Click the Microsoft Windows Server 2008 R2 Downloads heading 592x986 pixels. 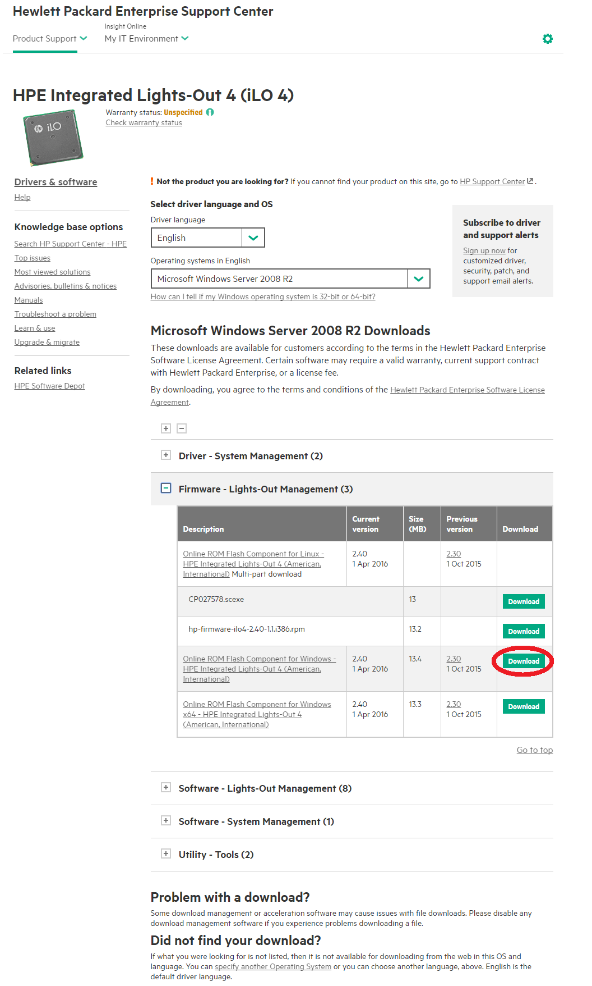[x=290, y=331]
